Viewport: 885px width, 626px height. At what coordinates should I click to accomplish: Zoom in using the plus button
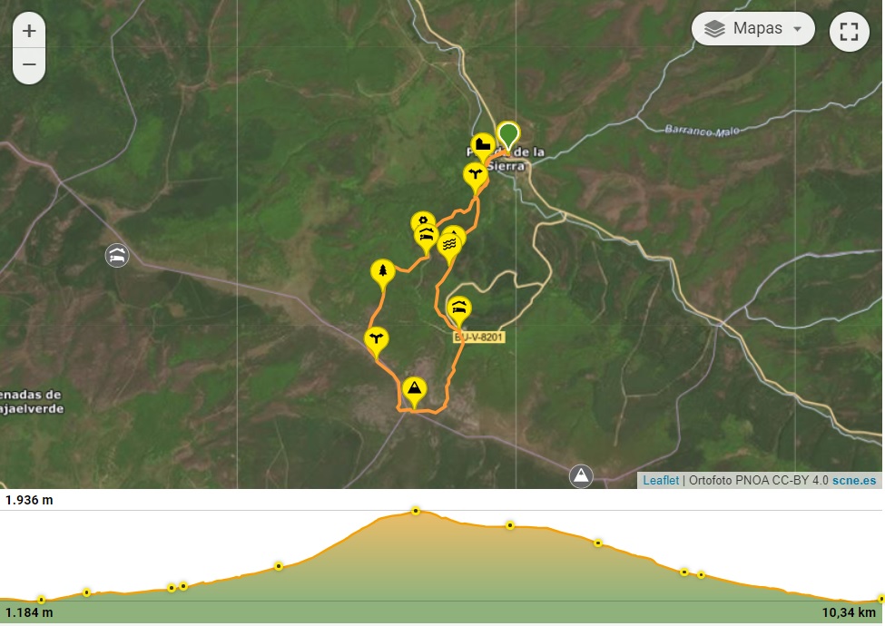29,31
